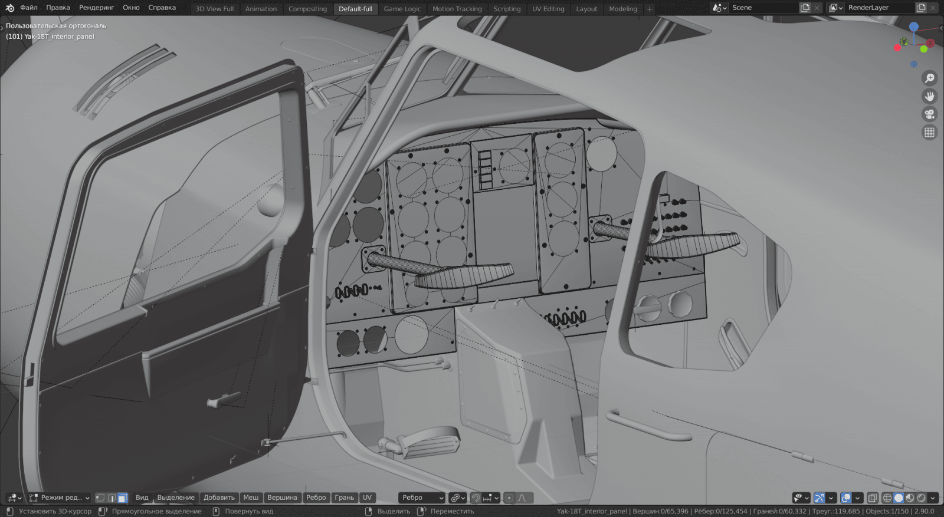Open the Добавить header menu

219,498
